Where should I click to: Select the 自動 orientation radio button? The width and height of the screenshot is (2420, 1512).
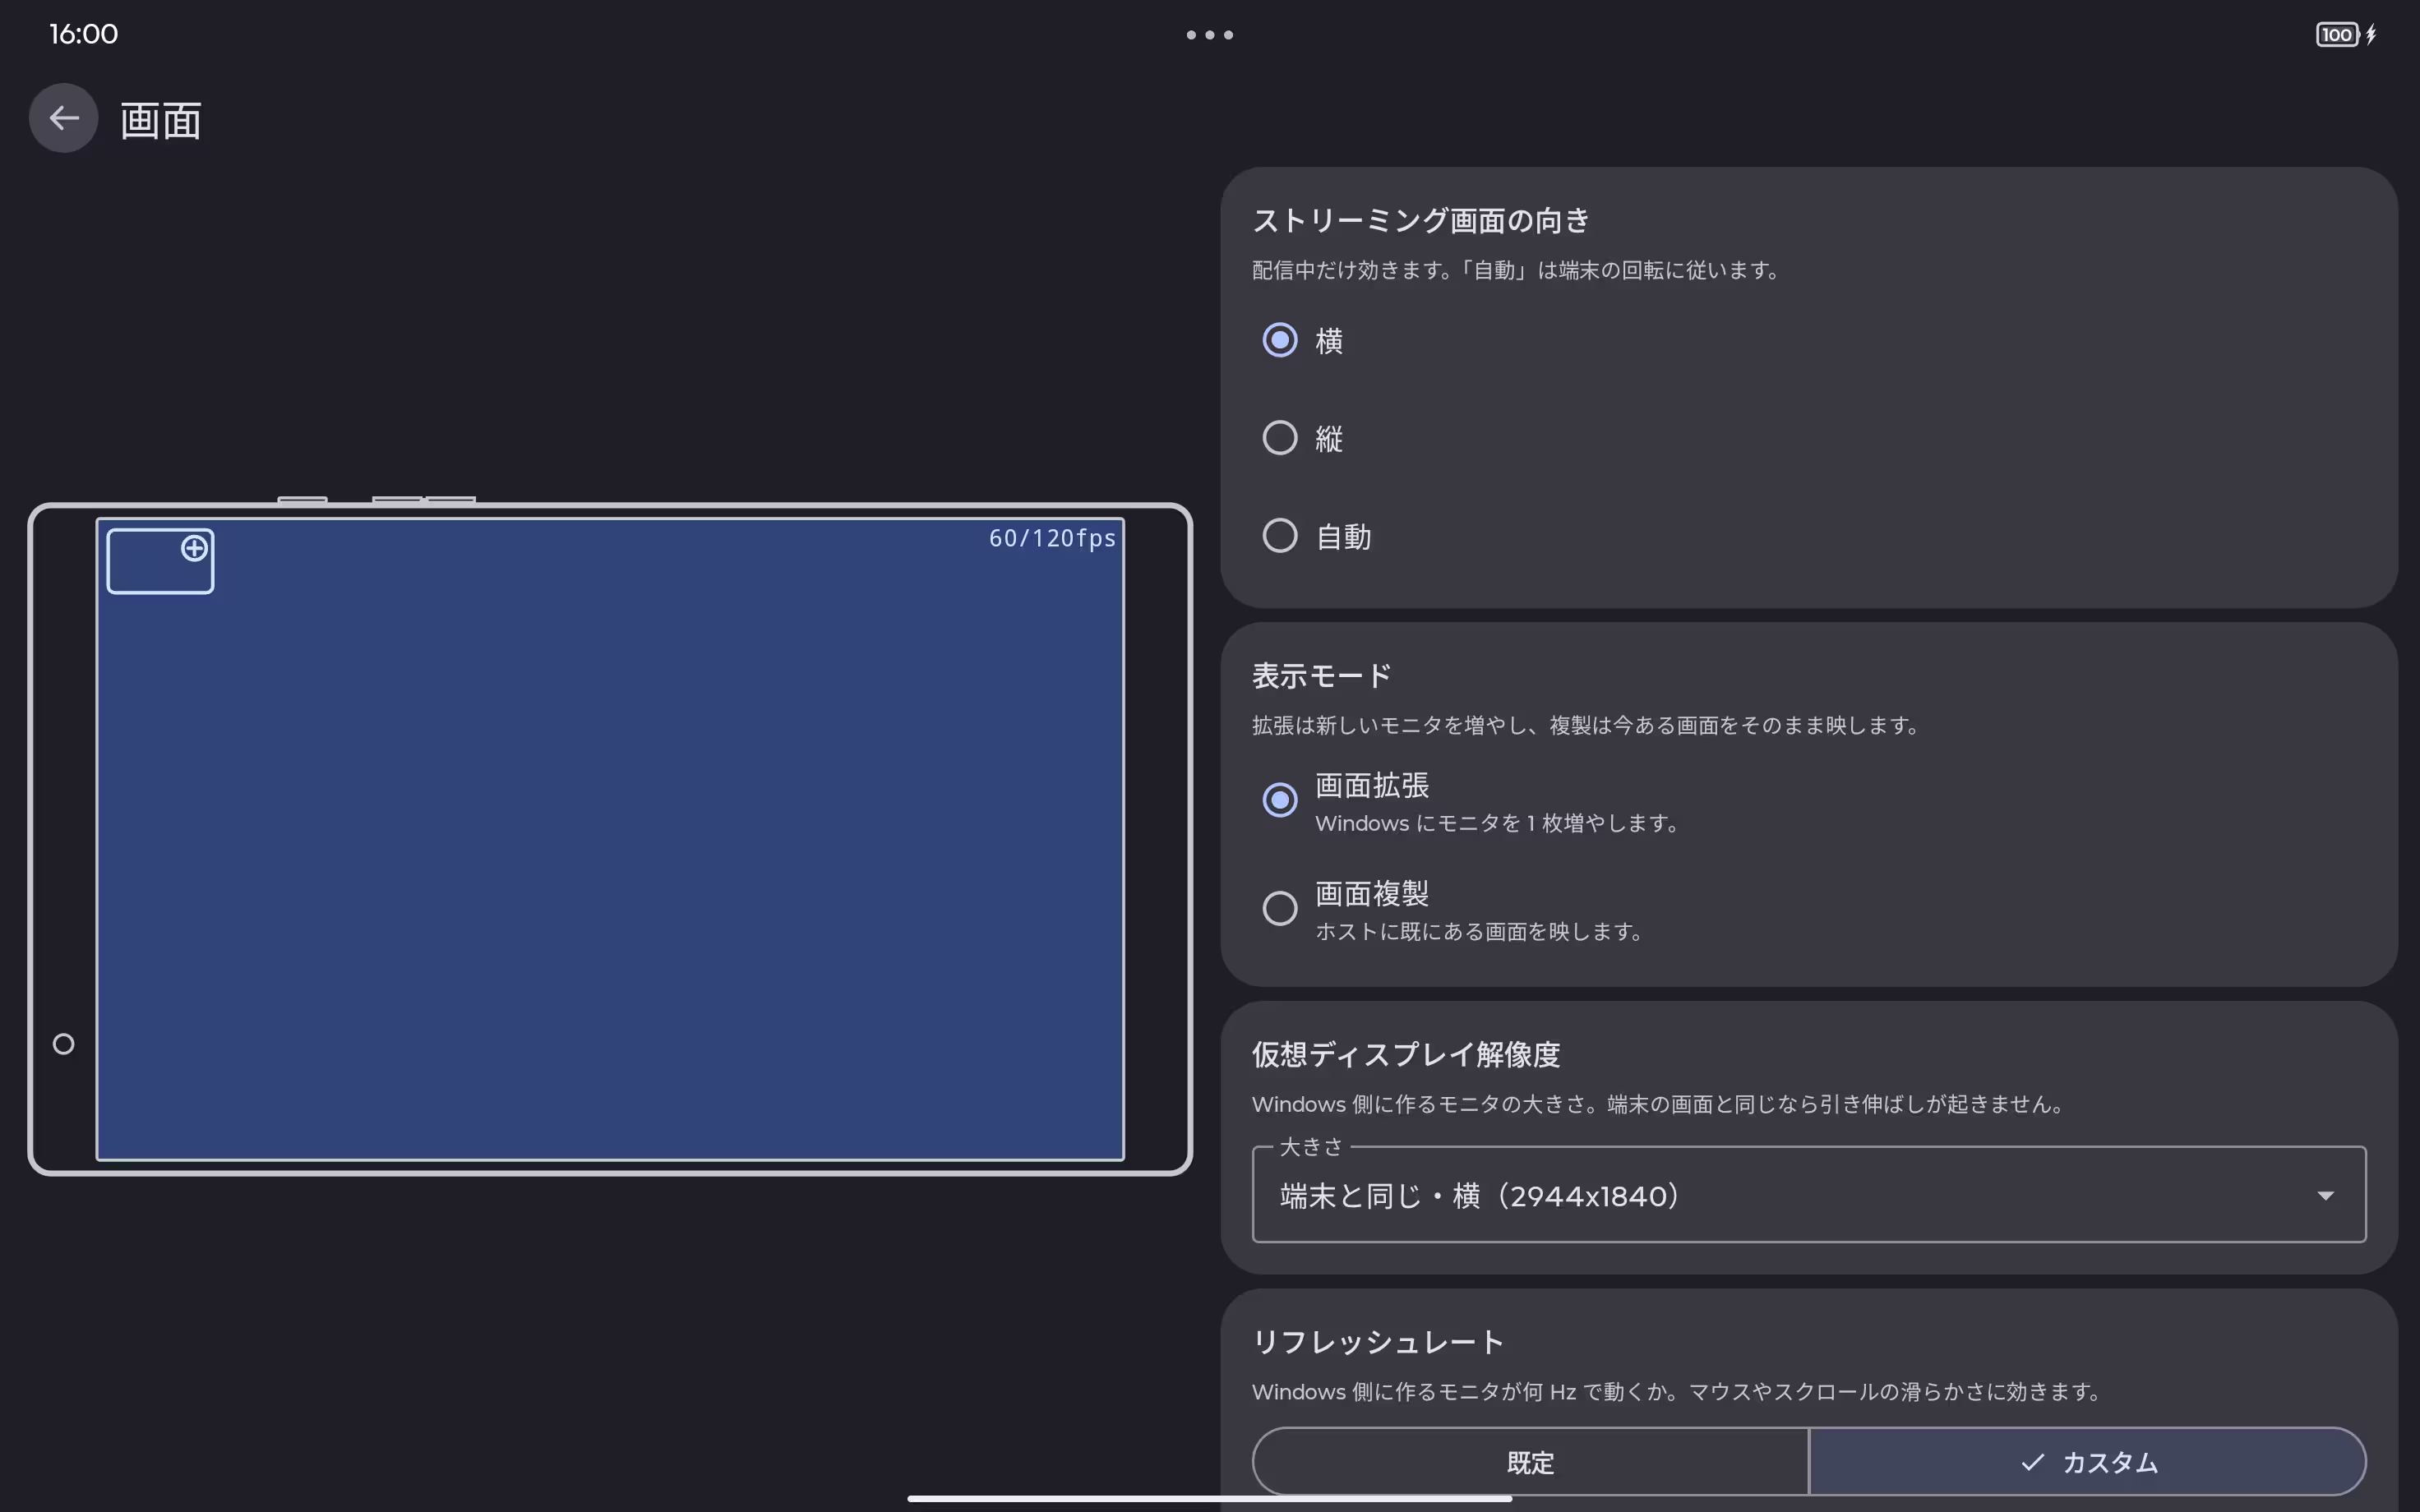click(1279, 536)
